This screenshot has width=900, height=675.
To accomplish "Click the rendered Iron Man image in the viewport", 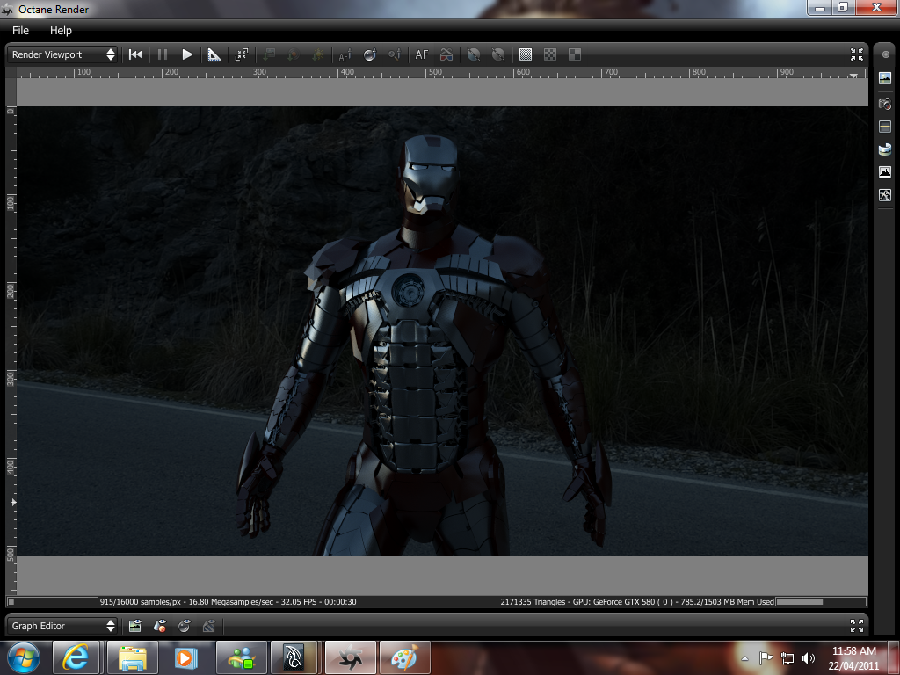I will tap(442, 331).
